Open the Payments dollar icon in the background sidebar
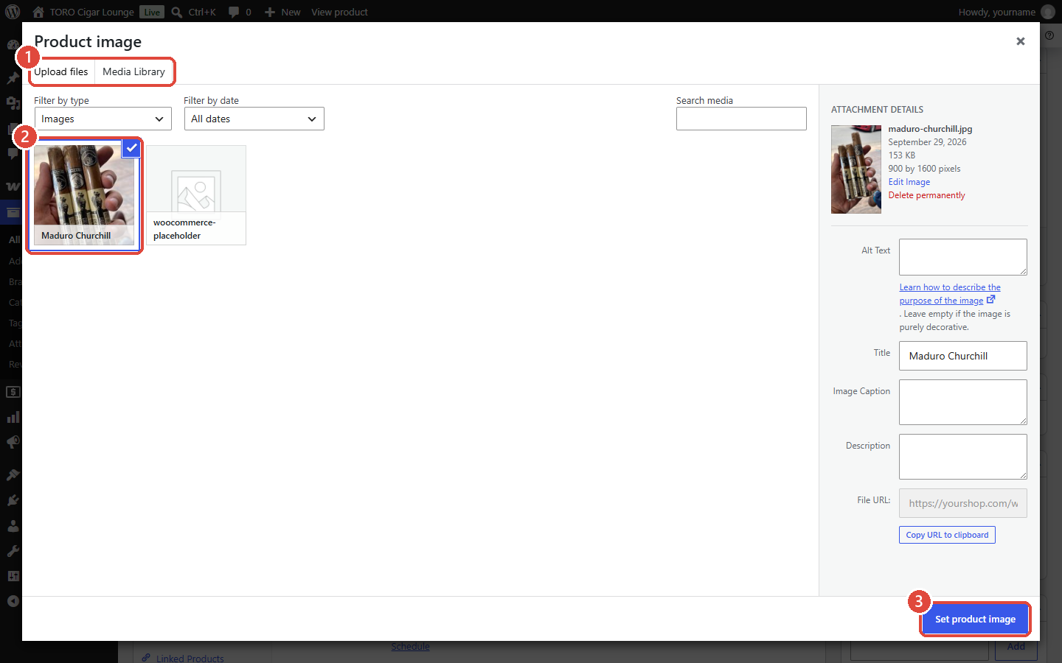This screenshot has width=1062, height=663. coord(13,392)
